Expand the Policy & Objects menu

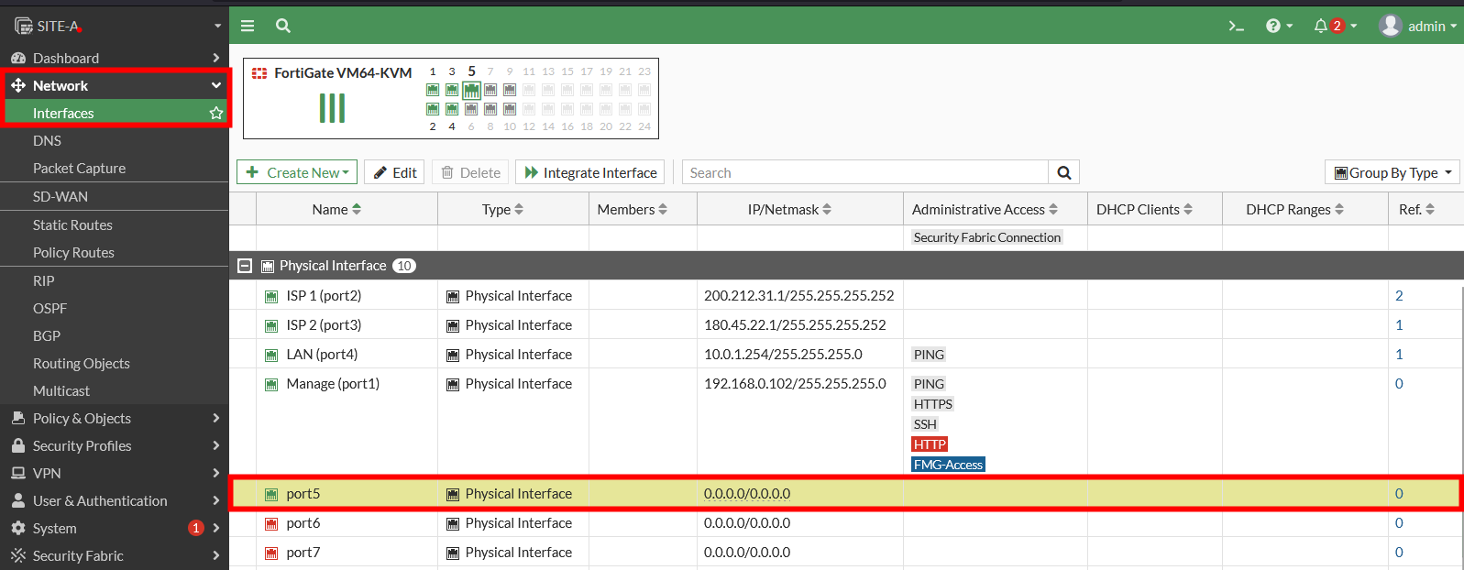(x=114, y=418)
